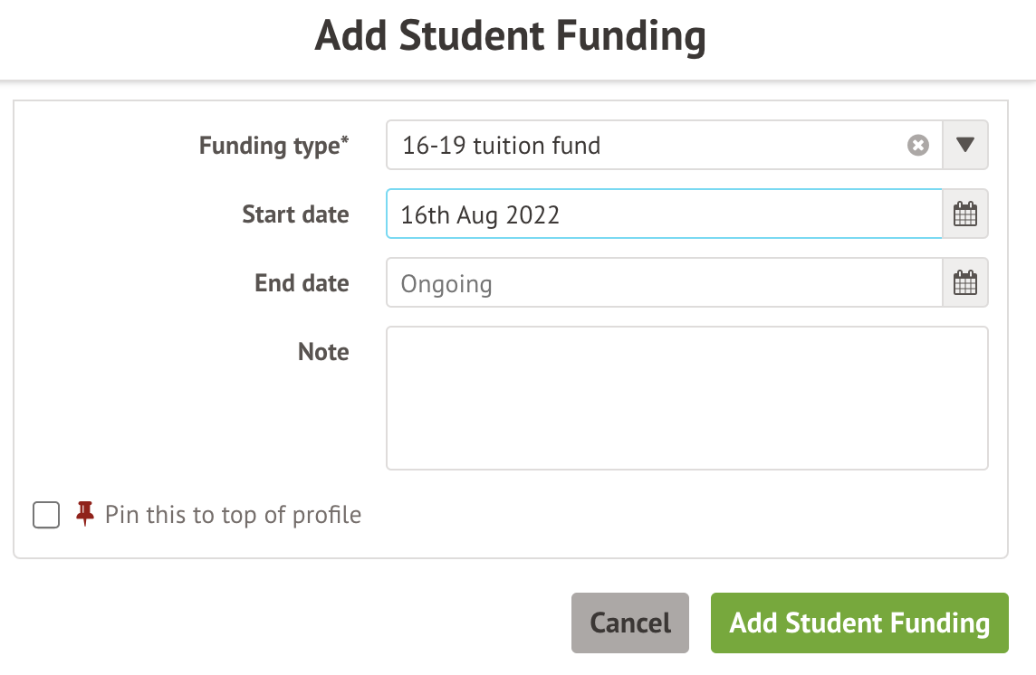This screenshot has height=675, width=1036.
Task: Click the 'End date' field label
Action: [302, 283]
